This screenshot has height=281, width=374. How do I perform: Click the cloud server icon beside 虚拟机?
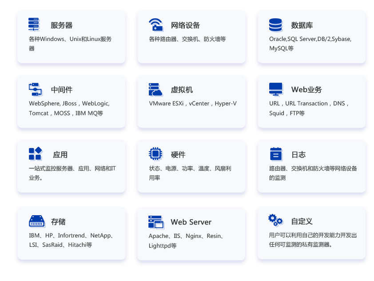pyautogui.click(x=155, y=89)
